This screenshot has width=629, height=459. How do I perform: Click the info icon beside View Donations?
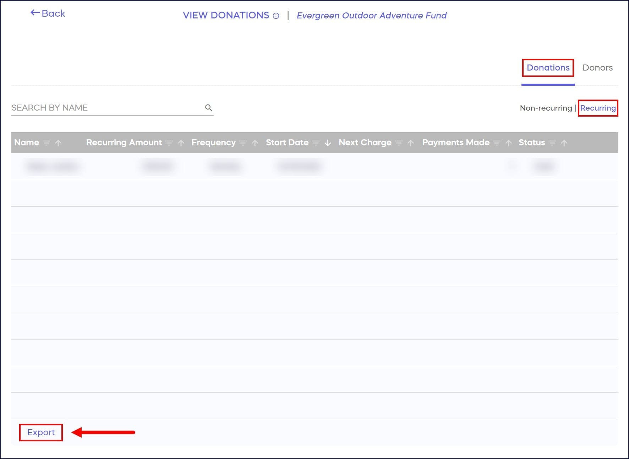click(276, 16)
